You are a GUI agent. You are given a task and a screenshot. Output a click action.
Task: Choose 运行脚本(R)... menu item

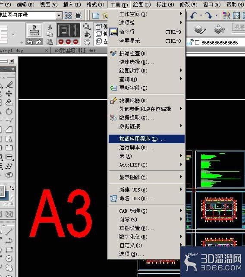coord(147,148)
